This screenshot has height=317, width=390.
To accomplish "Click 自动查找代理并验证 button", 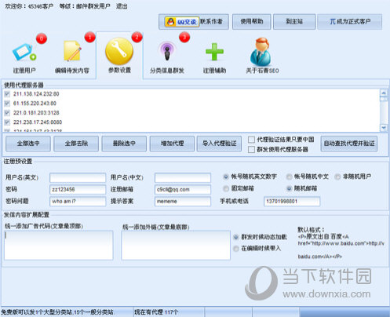I will point(349,144).
